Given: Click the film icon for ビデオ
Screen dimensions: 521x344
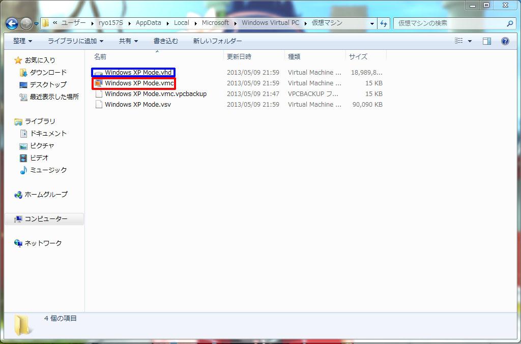Looking at the screenshot, I should coord(23,158).
